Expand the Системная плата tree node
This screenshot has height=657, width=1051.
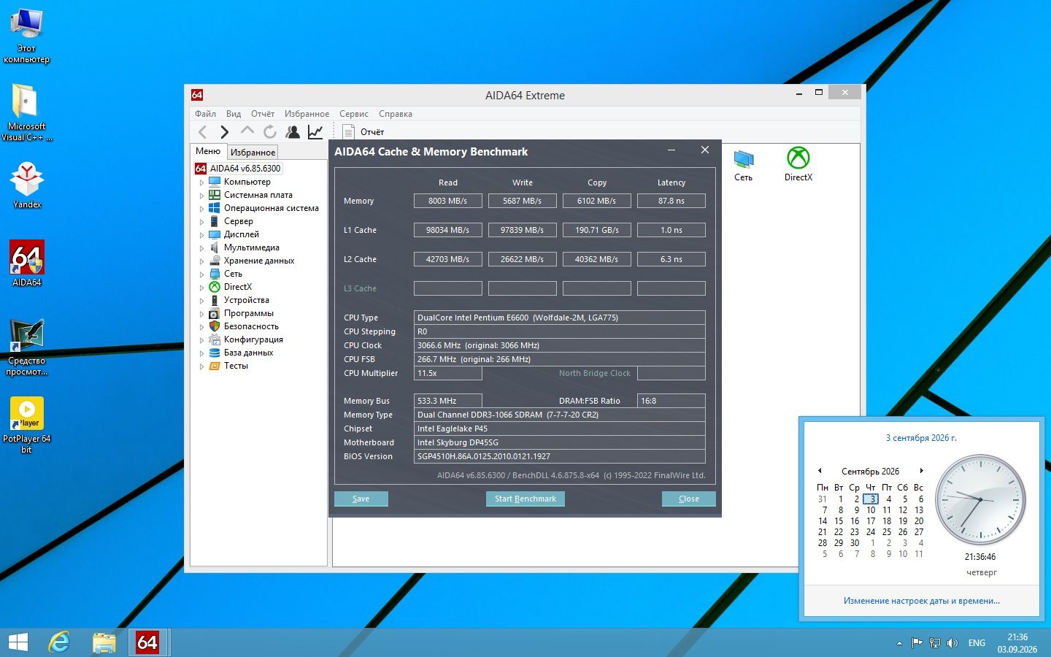(x=201, y=196)
